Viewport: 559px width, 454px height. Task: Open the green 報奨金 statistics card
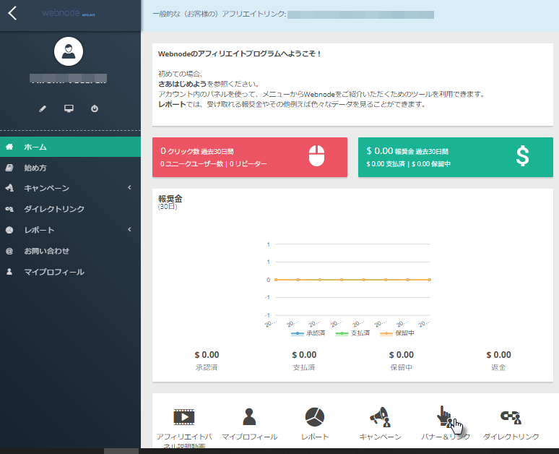pyautogui.click(x=456, y=157)
